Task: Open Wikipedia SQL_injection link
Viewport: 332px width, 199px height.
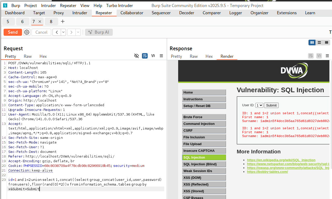Action: (281, 160)
